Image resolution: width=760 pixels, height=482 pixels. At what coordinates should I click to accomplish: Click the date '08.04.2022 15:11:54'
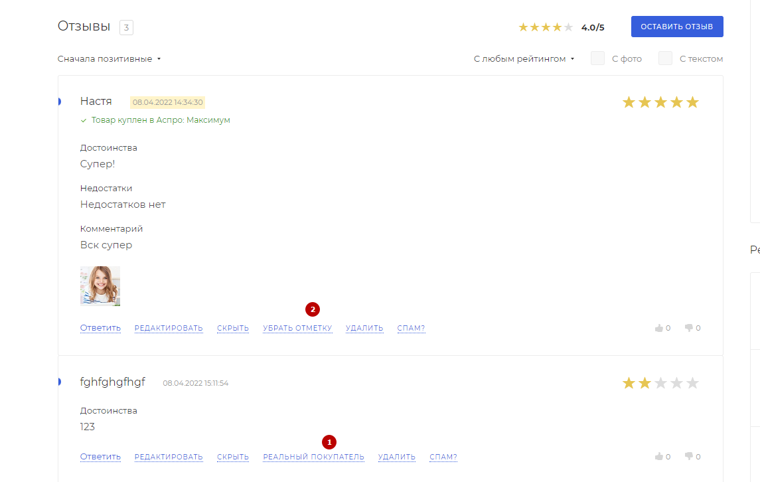pyautogui.click(x=195, y=383)
